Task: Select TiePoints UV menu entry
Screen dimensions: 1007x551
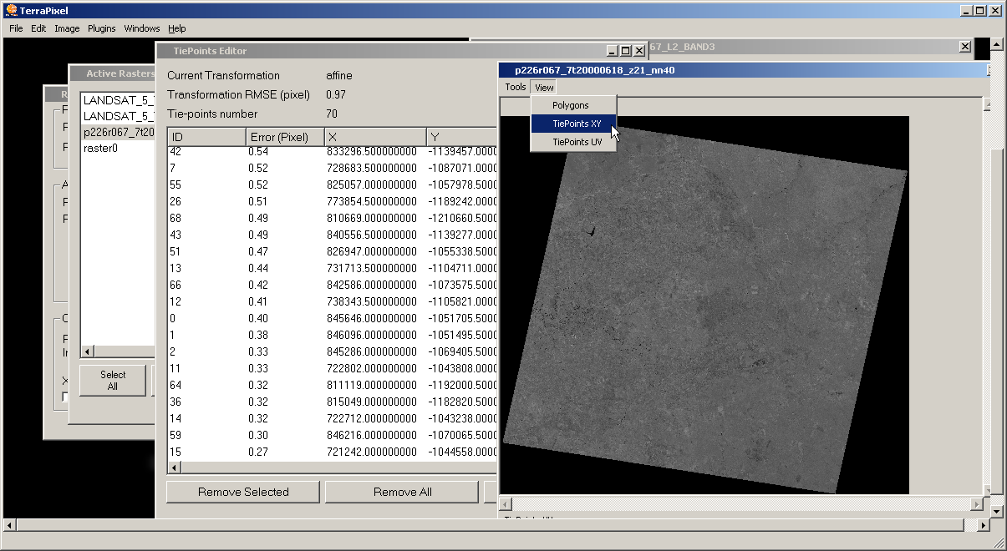Action: (577, 142)
